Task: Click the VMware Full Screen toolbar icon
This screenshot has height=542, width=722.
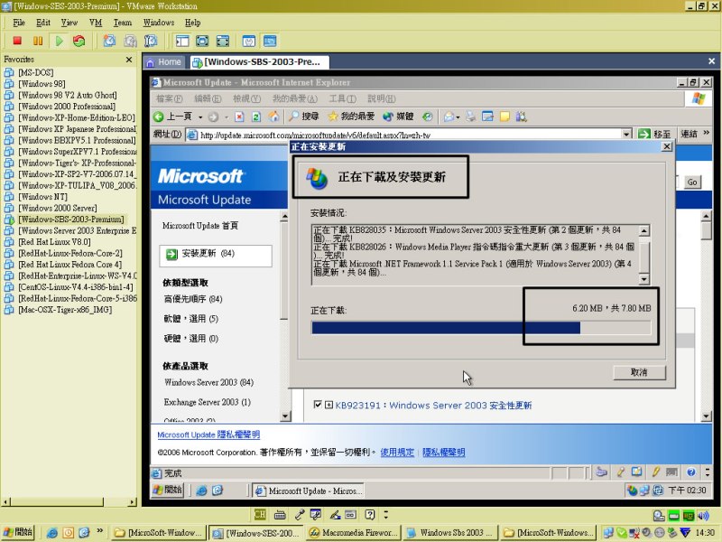Action: [x=202, y=41]
